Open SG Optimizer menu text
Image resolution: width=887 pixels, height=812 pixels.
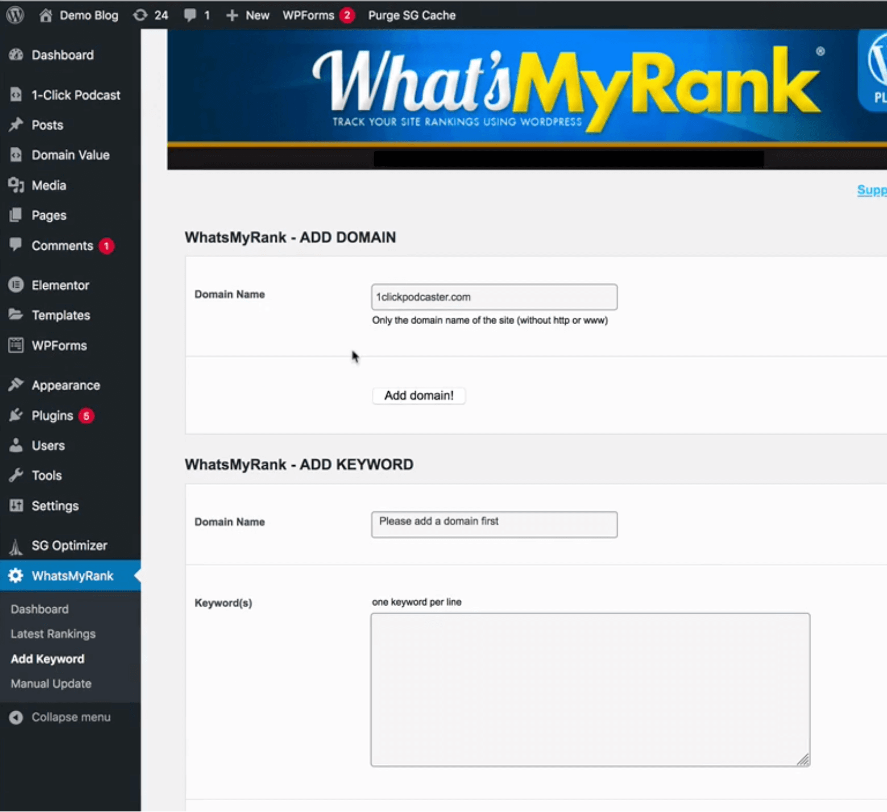pos(69,546)
